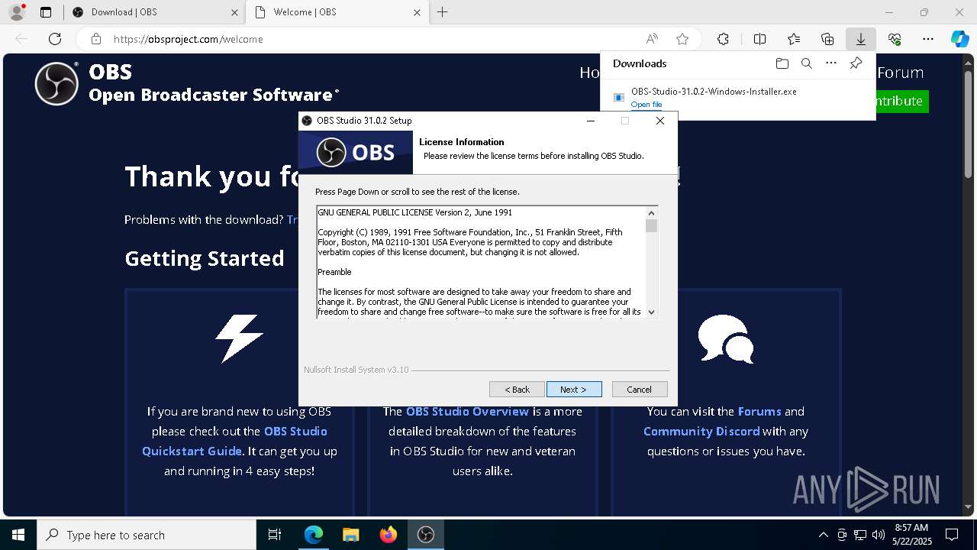This screenshot has width=977, height=550.
Task: Show hidden system tray icons
Action: [x=823, y=535]
